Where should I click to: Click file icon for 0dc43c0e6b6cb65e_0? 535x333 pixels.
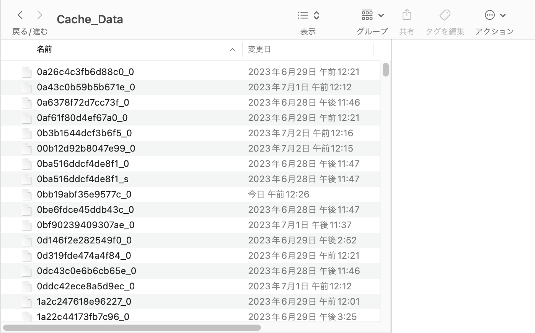tap(26, 271)
